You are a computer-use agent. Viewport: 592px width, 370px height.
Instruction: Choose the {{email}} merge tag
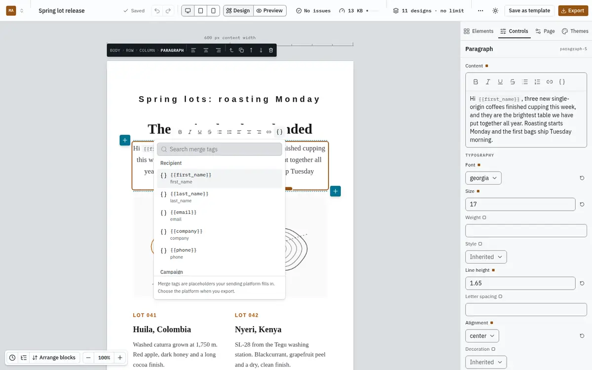[x=220, y=216]
